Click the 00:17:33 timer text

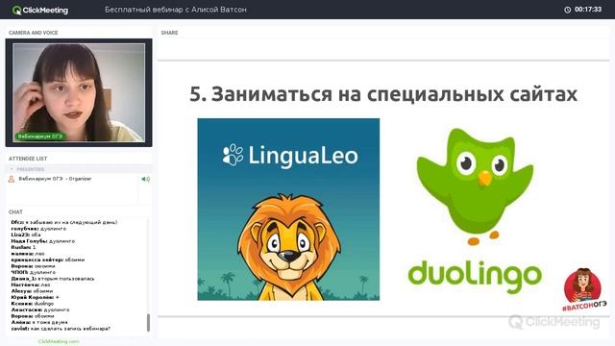588,9
